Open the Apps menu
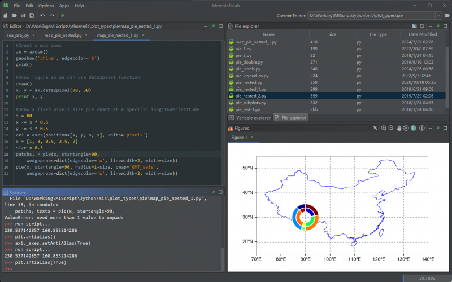Screen dimensions: 452x282 [x=64, y=5]
